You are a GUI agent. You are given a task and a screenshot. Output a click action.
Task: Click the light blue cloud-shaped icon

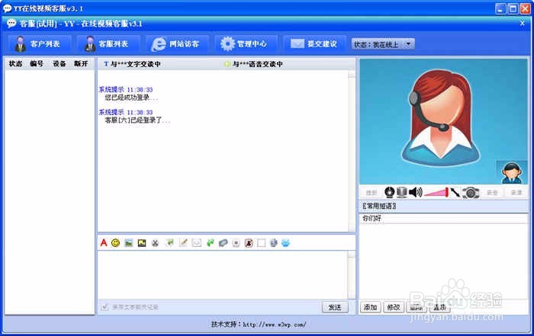(286, 243)
